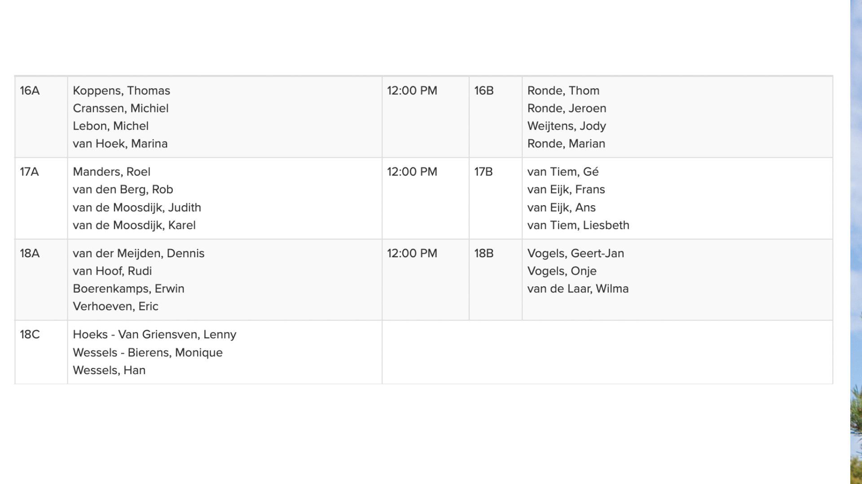Select Manders, Roel entry
Viewport: 862px width, 484px height.
pyautogui.click(x=111, y=172)
